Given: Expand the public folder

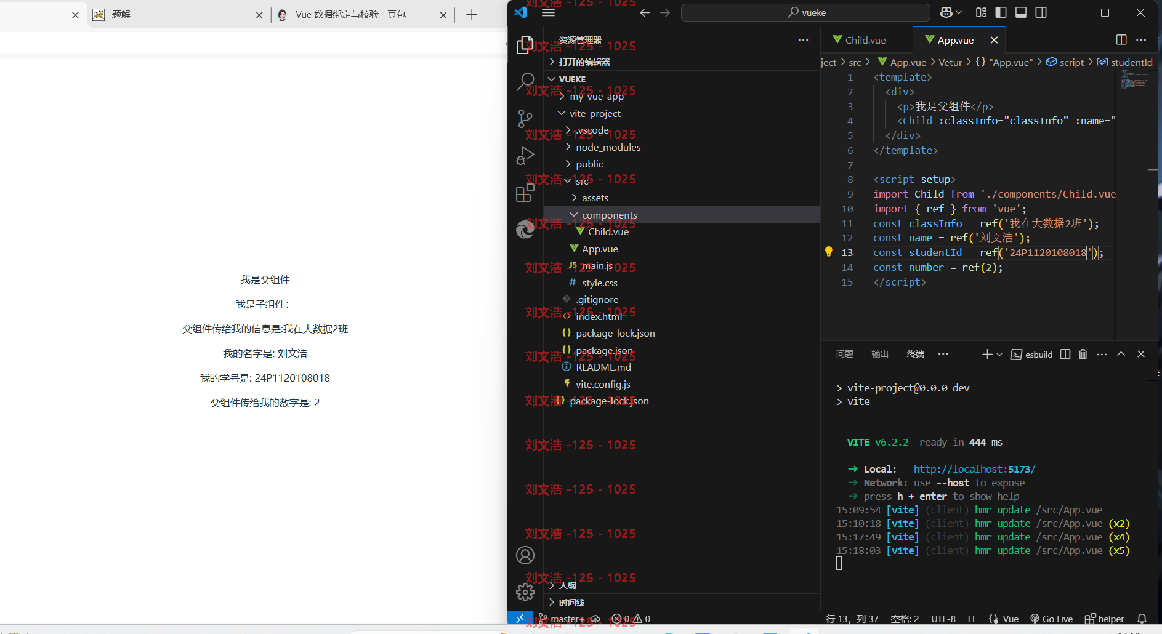Looking at the screenshot, I should (x=681, y=164).
